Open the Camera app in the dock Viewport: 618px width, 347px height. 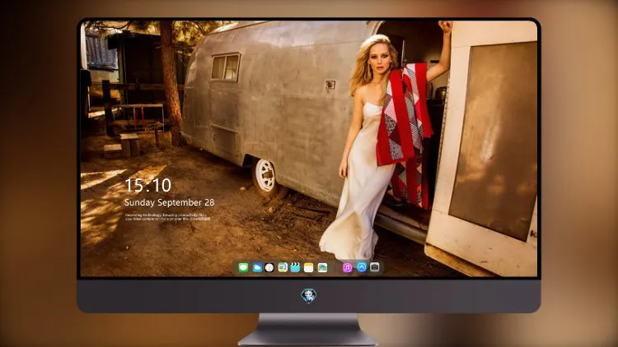(375, 267)
